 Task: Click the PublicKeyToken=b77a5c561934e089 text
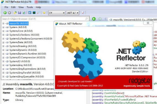tap(36, 96)
